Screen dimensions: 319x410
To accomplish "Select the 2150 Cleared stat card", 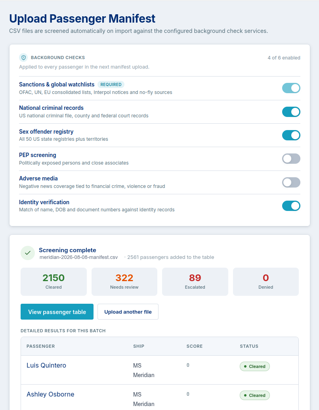I will [53, 282].
